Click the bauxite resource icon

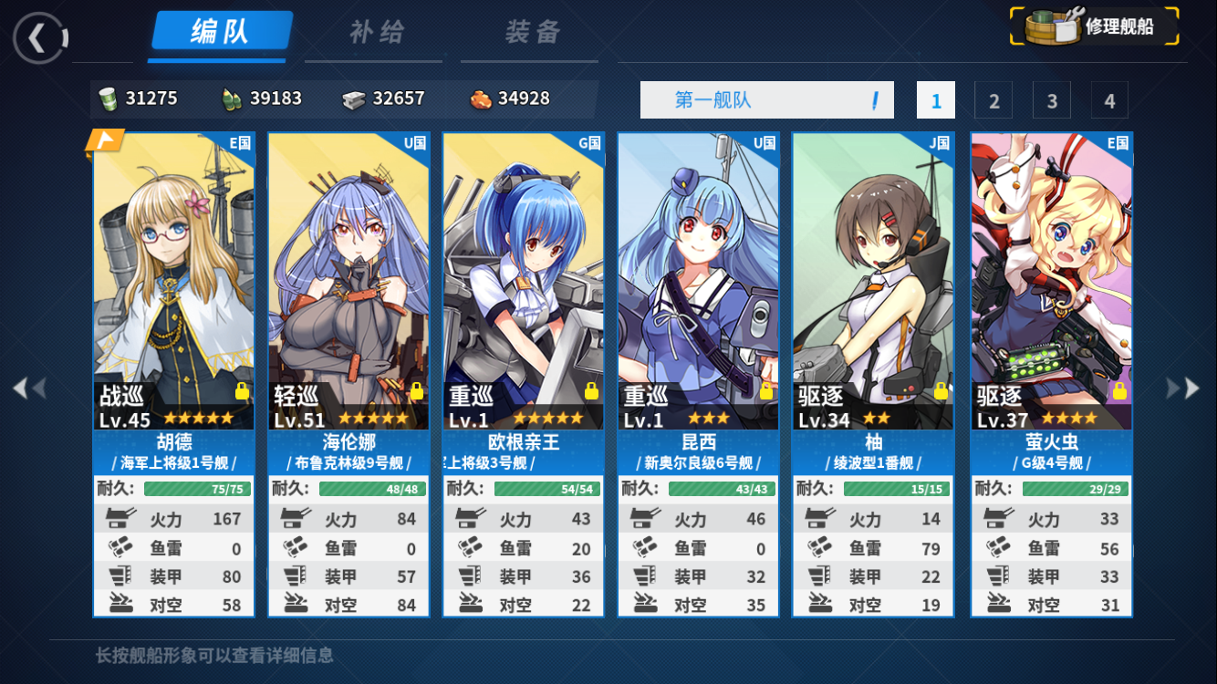[x=481, y=98]
